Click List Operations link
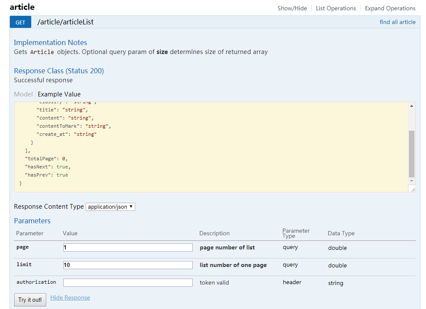Viewport: 426px width, 309px height. coord(336,9)
